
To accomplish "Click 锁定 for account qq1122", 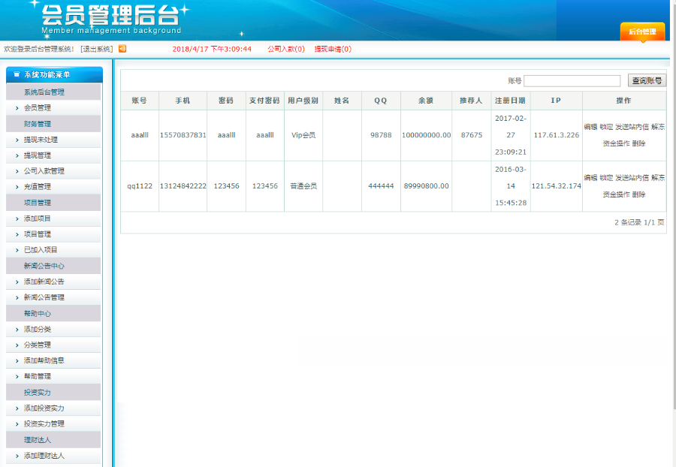I will click(606, 178).
